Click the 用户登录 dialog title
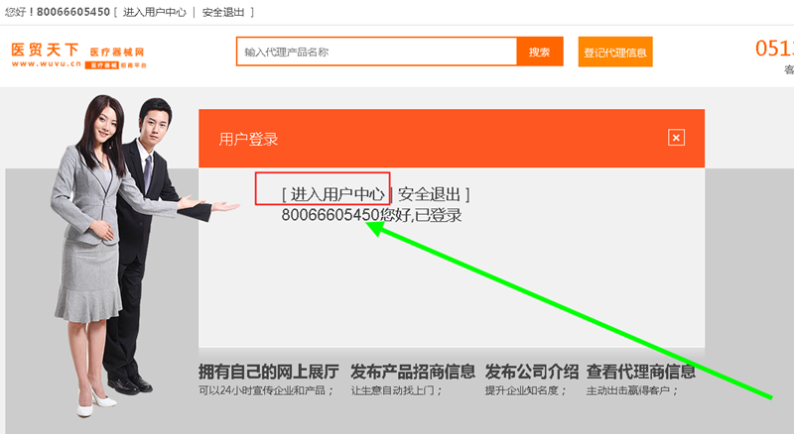The width and height of the screenshot is (794, 434). pyautogui.click(x=248, y=139)
